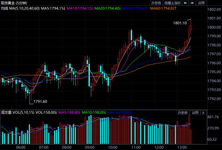Click the orange MA60:1794.82 legend
The width and height of the screenshot is (222, 150).
(163, 8)
